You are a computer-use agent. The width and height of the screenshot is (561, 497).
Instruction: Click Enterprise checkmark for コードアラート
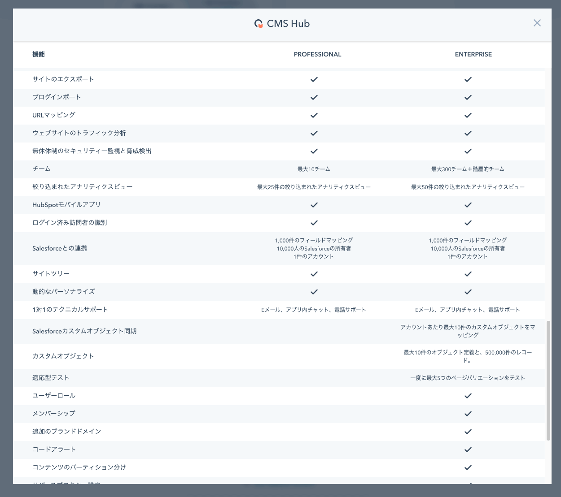pos(468,449)
